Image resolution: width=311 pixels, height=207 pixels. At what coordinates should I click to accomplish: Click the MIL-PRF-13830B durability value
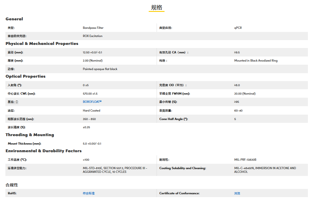pyautogui.click(x=245, y=160)
